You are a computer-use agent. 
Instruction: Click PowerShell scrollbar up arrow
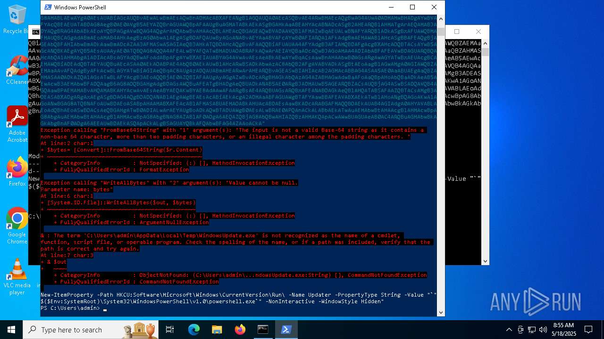click(441, 19)
